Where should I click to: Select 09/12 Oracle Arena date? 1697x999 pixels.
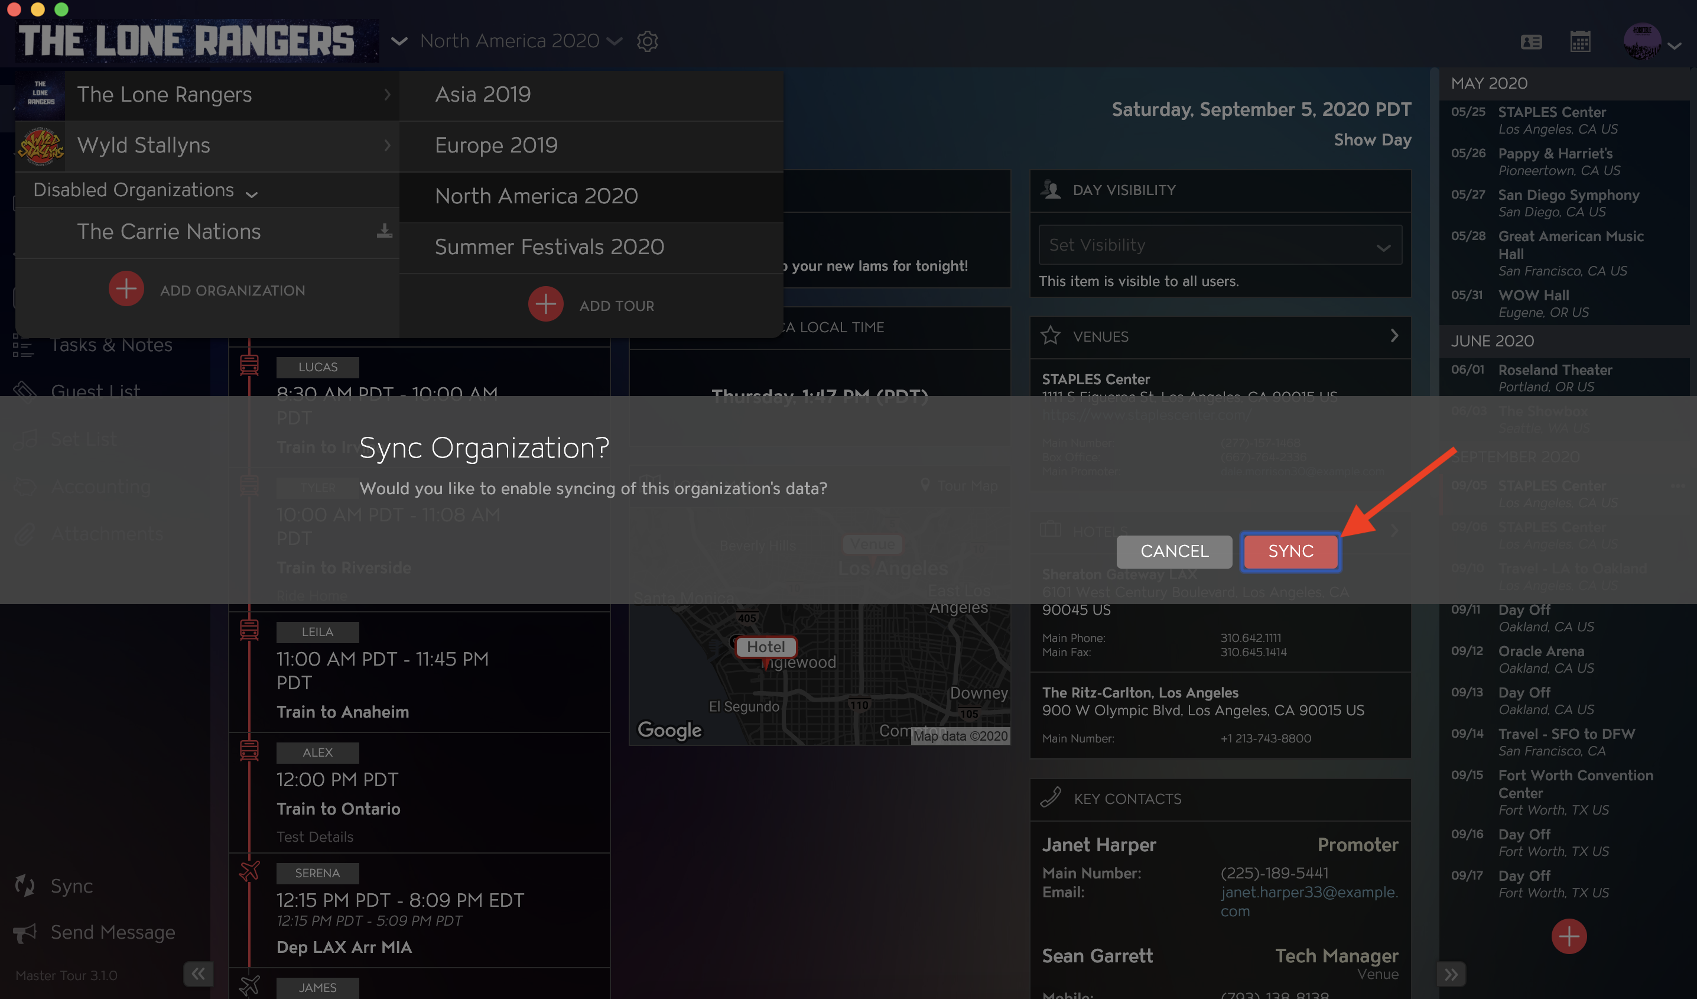click(x=1563, y=659)
